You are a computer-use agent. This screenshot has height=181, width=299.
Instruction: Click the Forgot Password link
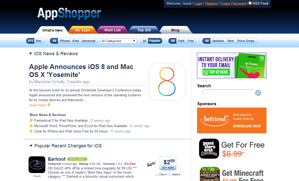233,3
